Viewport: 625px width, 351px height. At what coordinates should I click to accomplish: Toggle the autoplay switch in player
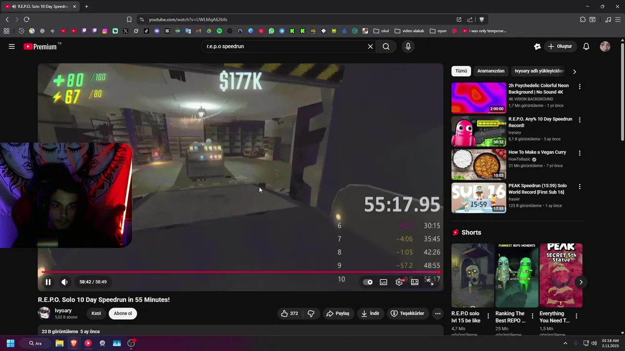368,282
